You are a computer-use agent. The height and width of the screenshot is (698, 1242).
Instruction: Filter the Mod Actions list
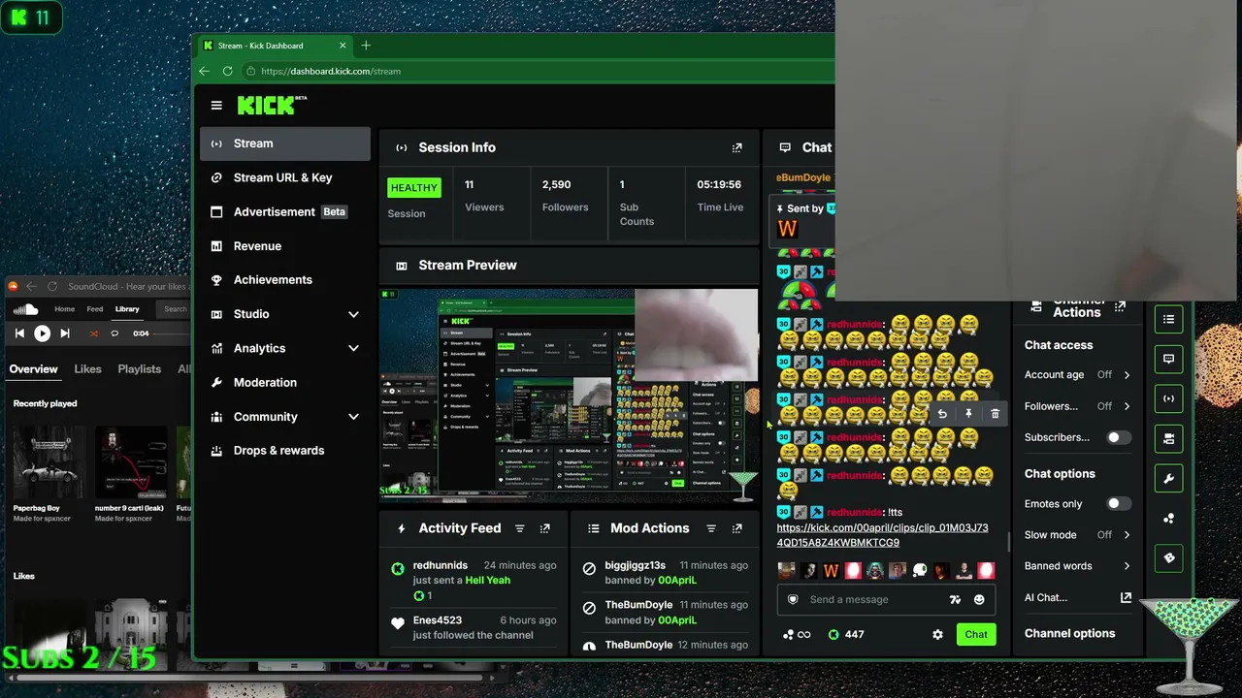pos(711,528)
